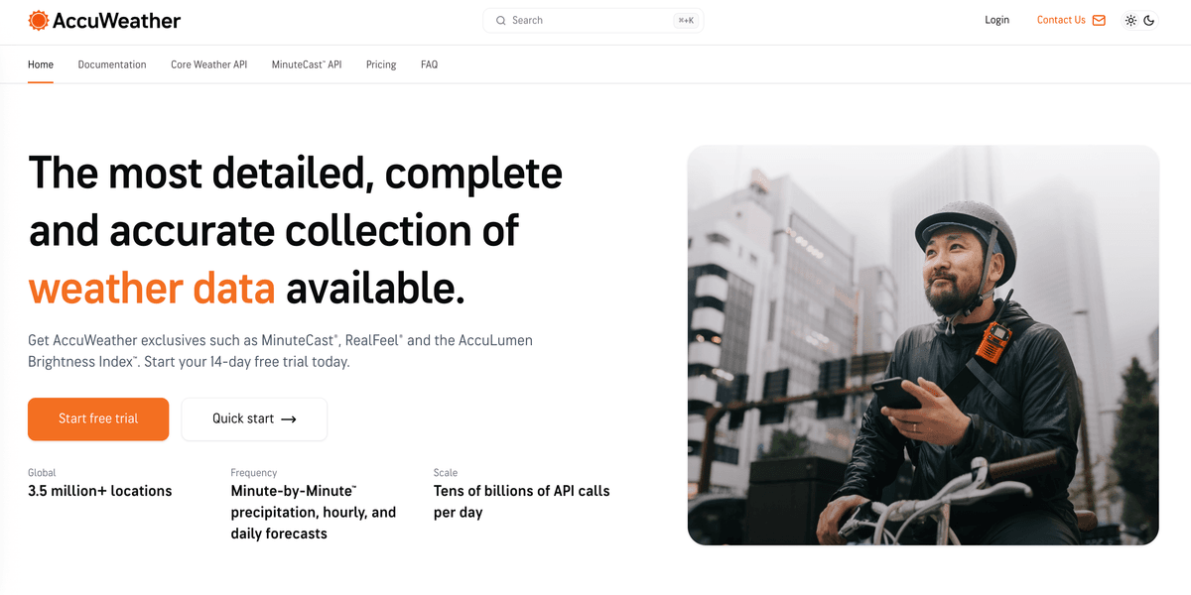1191x595 pixels.
Task: Open the FAQ section
Action: click(429, 64)
